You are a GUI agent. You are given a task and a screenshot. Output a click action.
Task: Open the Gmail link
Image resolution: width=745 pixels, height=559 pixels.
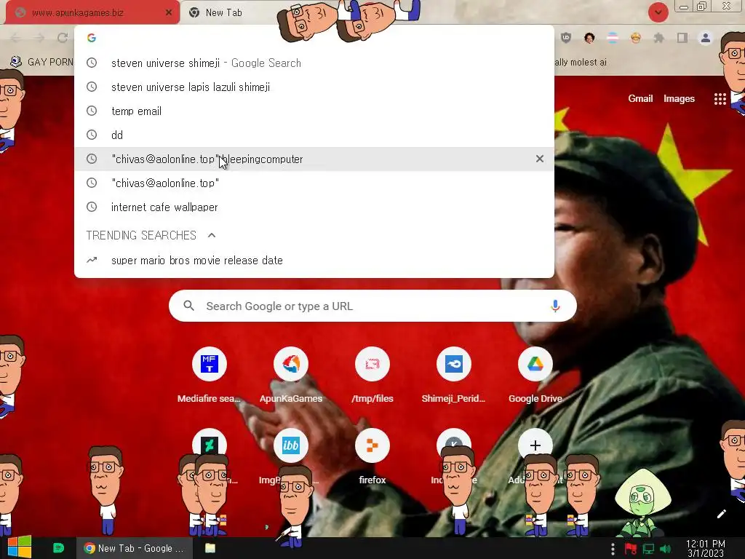click(640, 98)
